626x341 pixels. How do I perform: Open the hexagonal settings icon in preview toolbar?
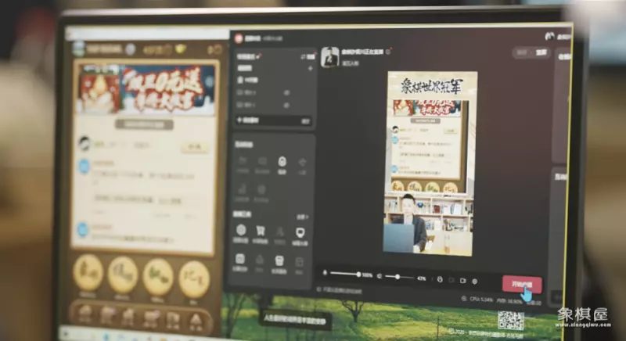pyautogui.click(x=475, y=282)
